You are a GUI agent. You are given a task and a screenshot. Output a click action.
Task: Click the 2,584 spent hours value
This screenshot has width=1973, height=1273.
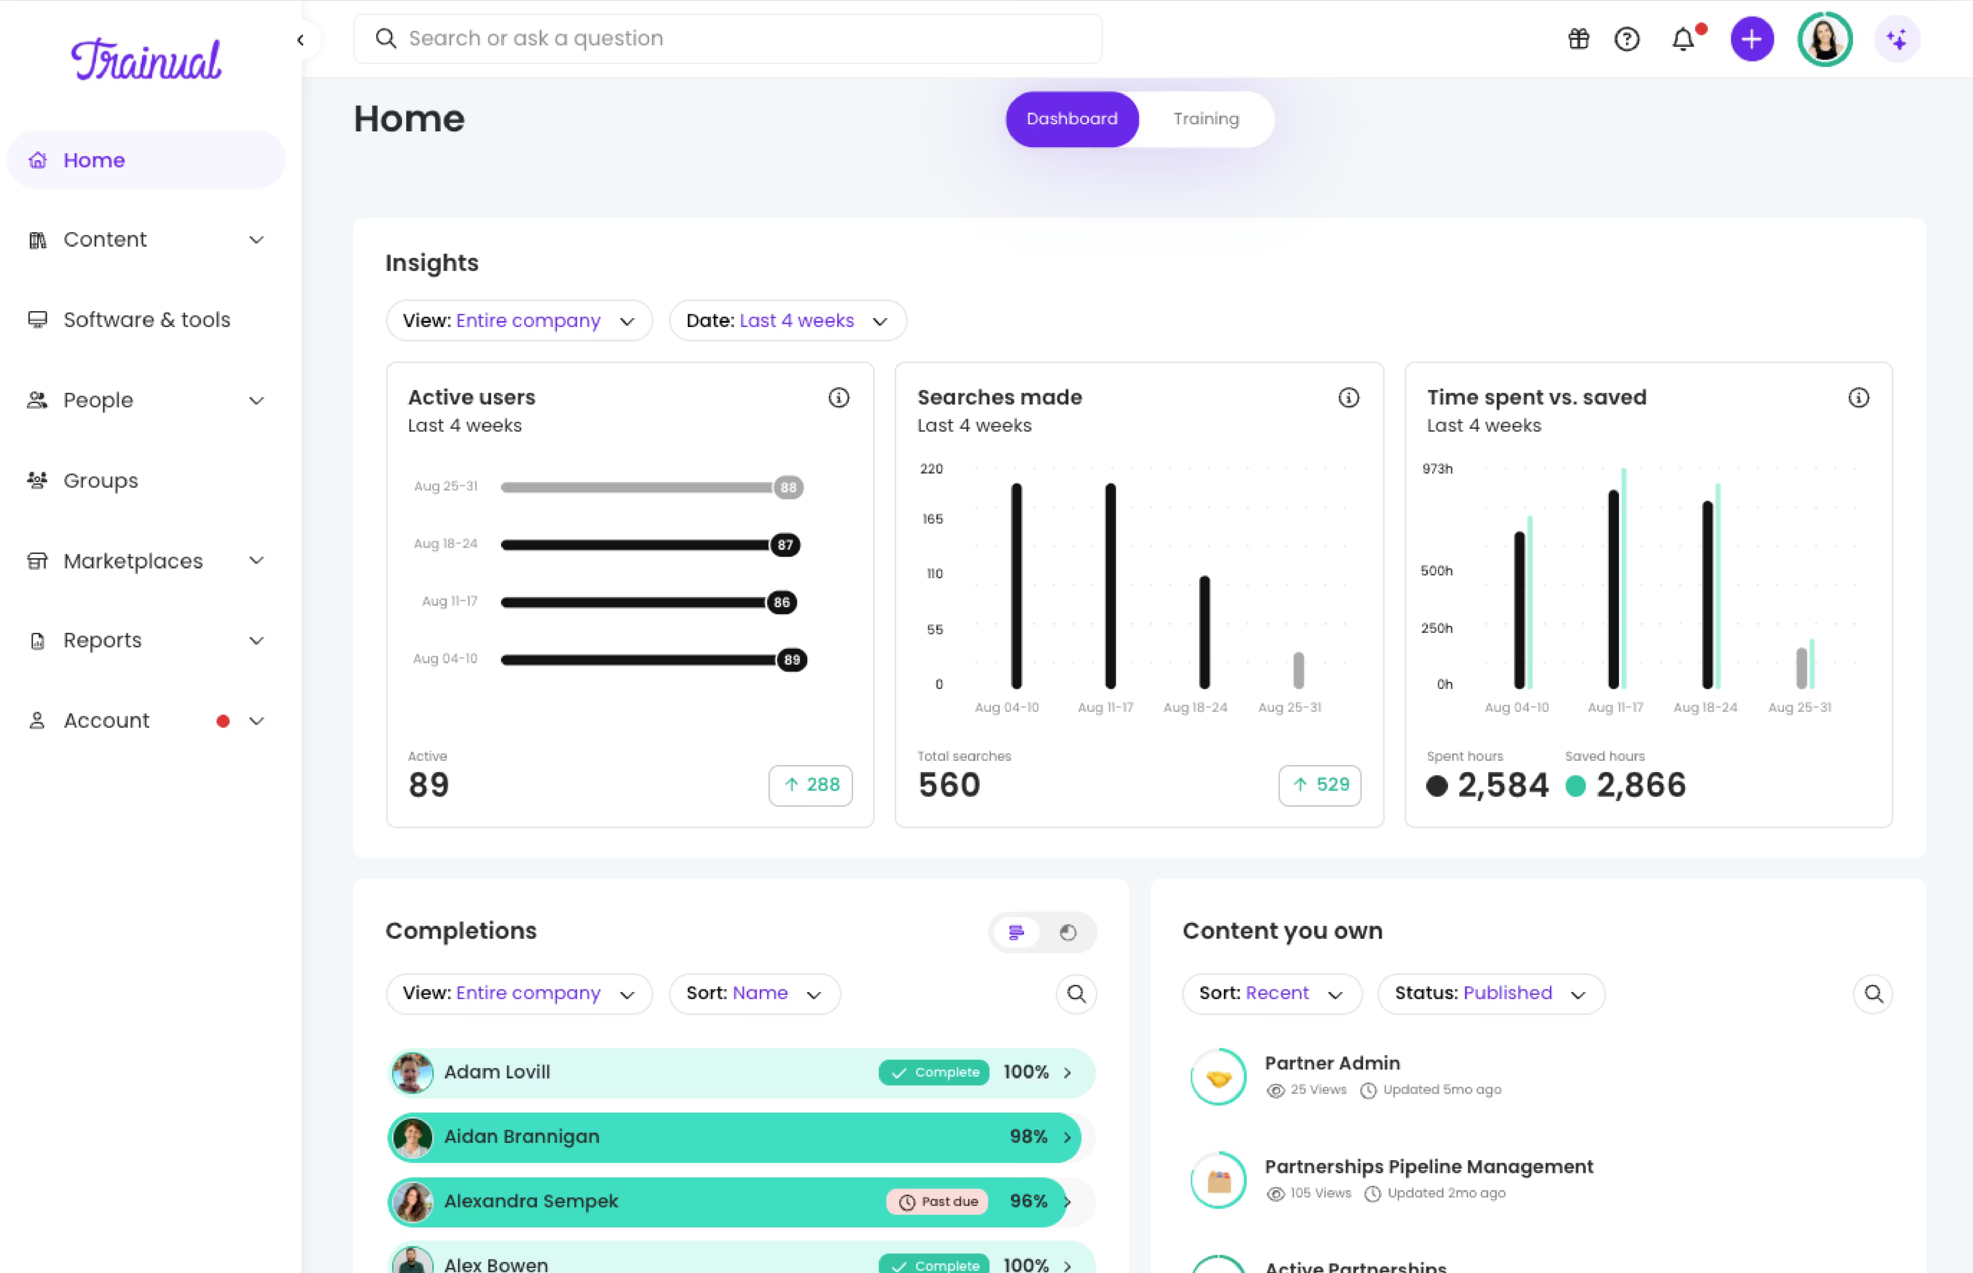pos(1503,785)
